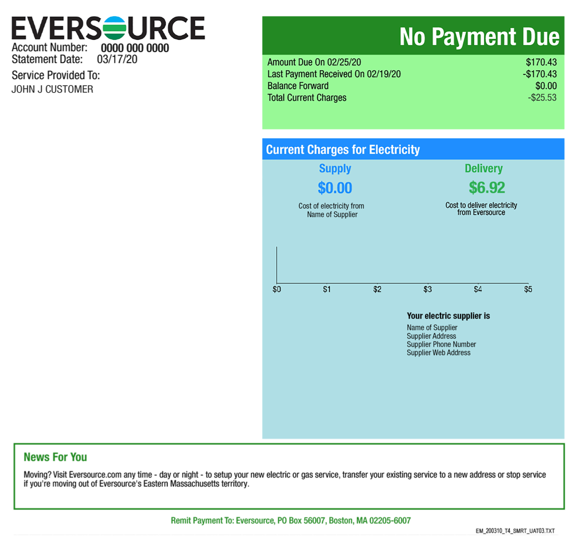Click the EM_200310_T4_SMRT_UAT03.TXT file reference
Screen dimensions: 577x540
[x=515, y=531]
